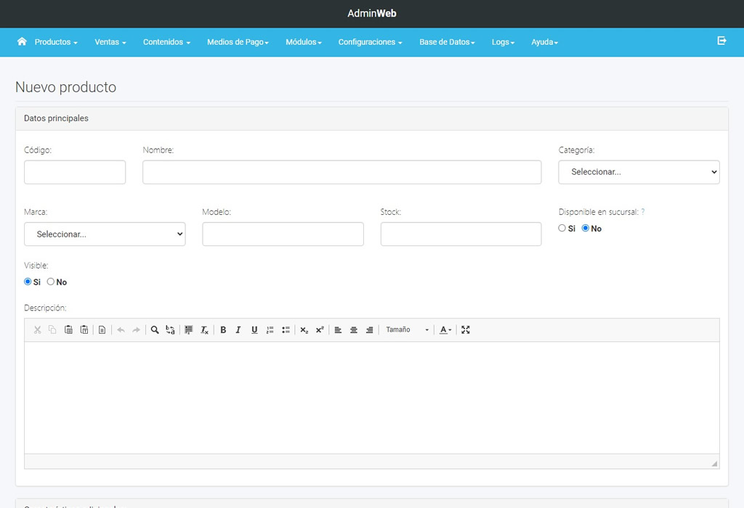This screenshot has height=508, width=744.
Task: Select 'No' for Visible option
Action: pos(51,282)
